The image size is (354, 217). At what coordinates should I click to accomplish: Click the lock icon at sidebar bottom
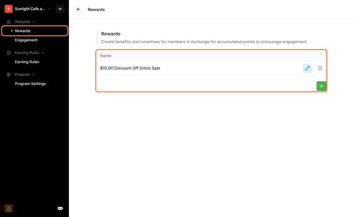click(9, 208)
